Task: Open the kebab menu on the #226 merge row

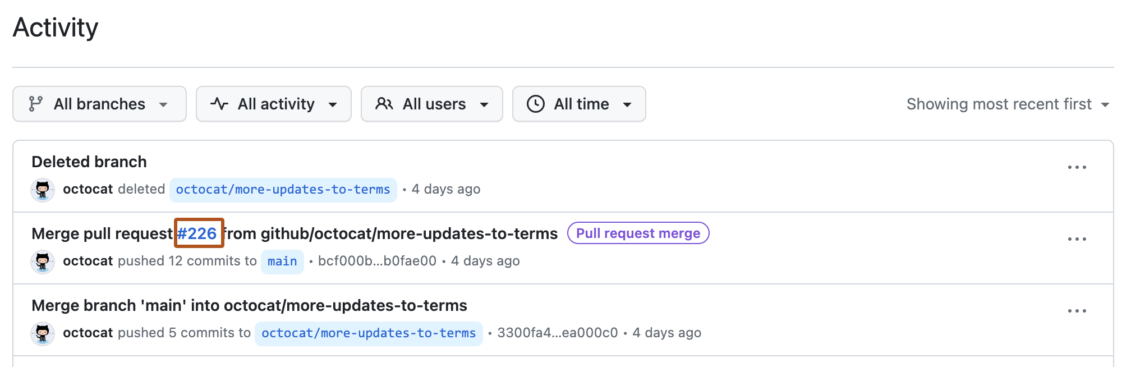Action: (1078, 238)
